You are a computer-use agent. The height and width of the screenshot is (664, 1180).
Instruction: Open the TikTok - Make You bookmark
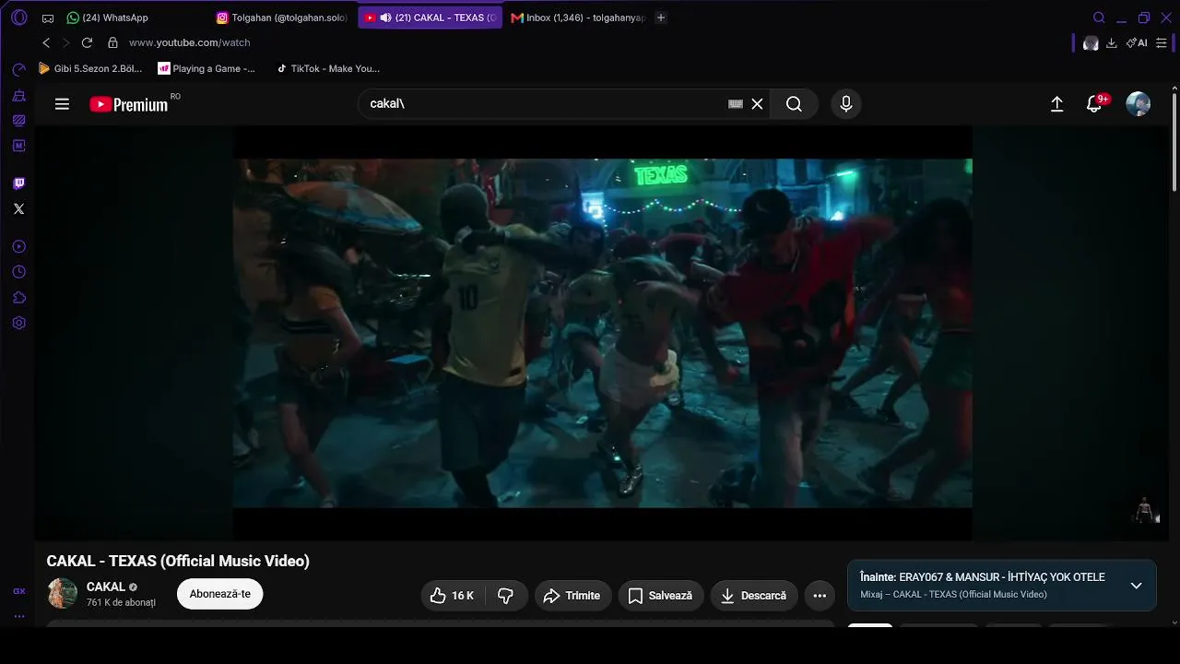(x=328, y=68)
